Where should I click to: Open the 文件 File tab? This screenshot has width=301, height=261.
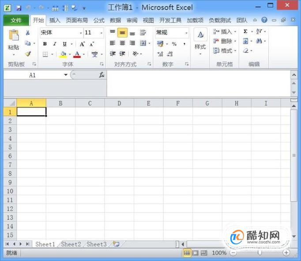[x=16, y=20]
